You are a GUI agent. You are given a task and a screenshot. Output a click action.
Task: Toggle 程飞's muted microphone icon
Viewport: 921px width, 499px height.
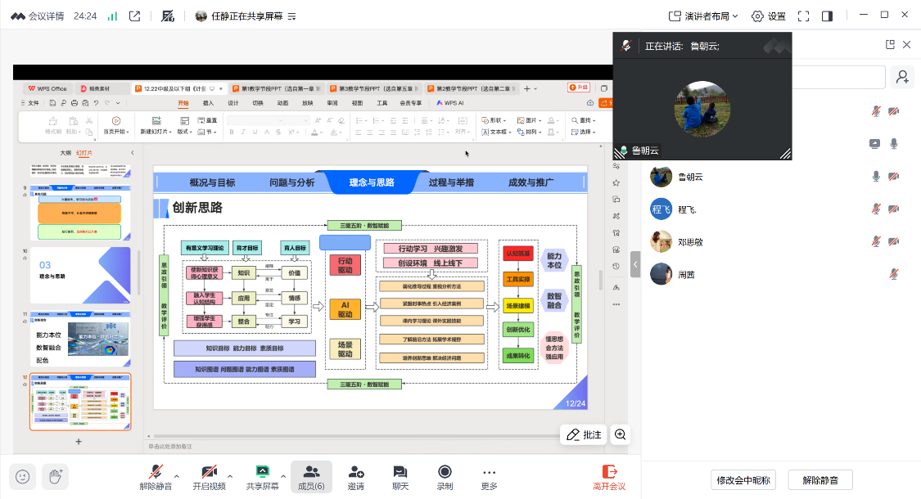tap(875, 209)
